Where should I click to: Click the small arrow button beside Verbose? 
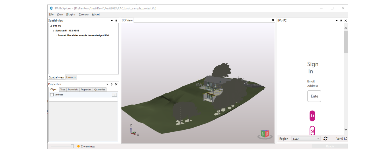click(x=114, y=95)
